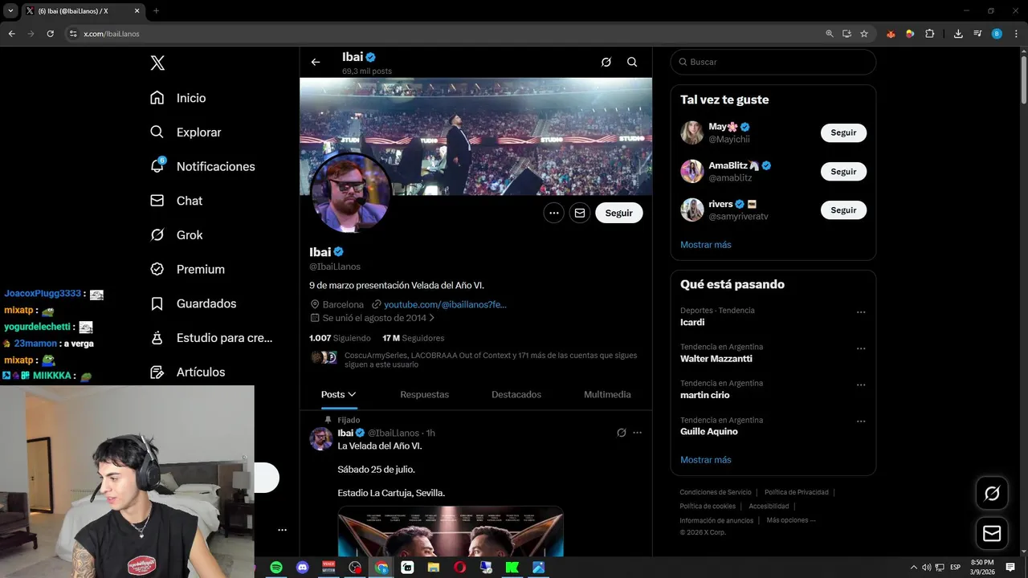The width and height of the screenshot is (1028, 578).
Task: Click the search icon in profile header
Action: [x=632, y=62]
